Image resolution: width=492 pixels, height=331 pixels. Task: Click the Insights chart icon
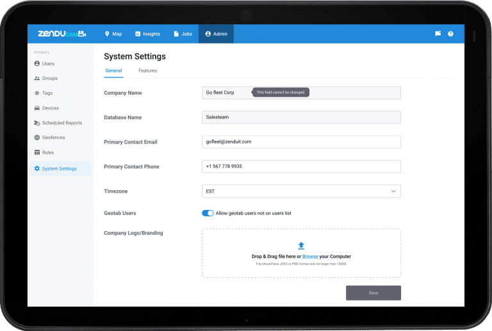138,34
